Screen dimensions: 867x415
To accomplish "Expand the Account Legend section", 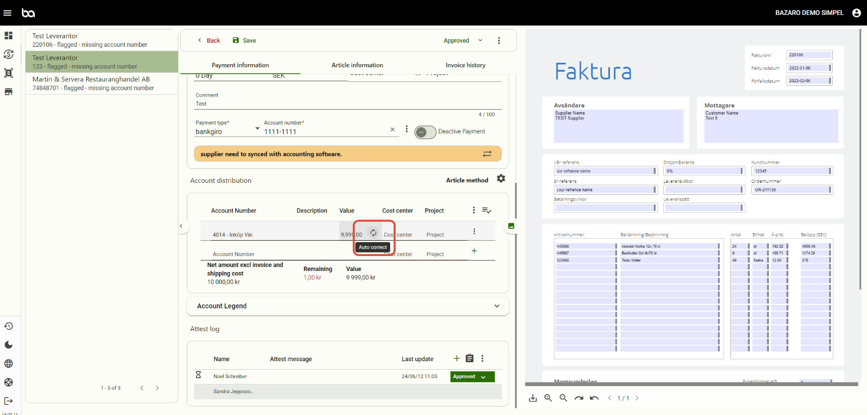I will 496,306.
